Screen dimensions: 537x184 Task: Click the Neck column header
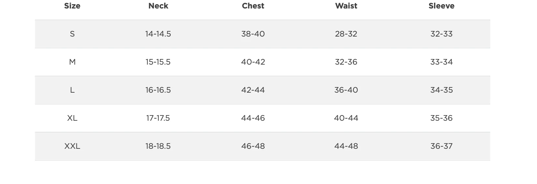(158, 6)
